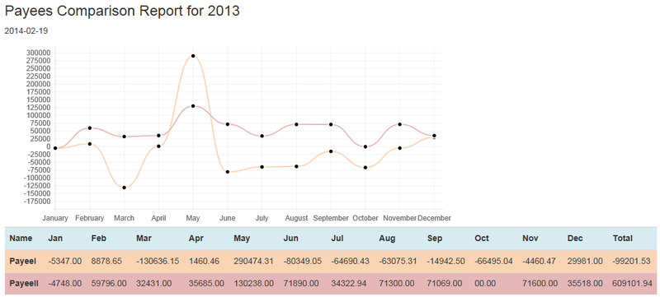Click the May peak data point at 290474

pos(193,56)
